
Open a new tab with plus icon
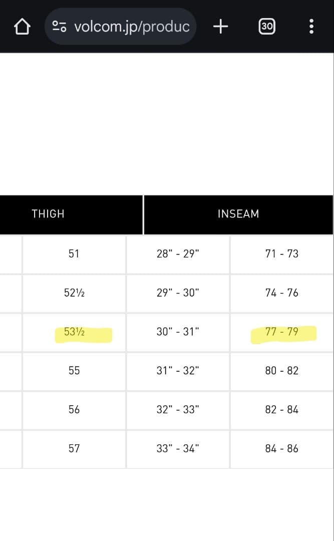coord(220,27)
